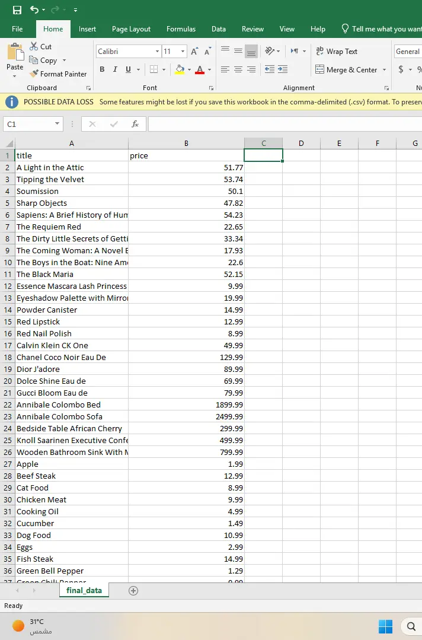
Task: Open the View tab
Action: coord(287,29)
